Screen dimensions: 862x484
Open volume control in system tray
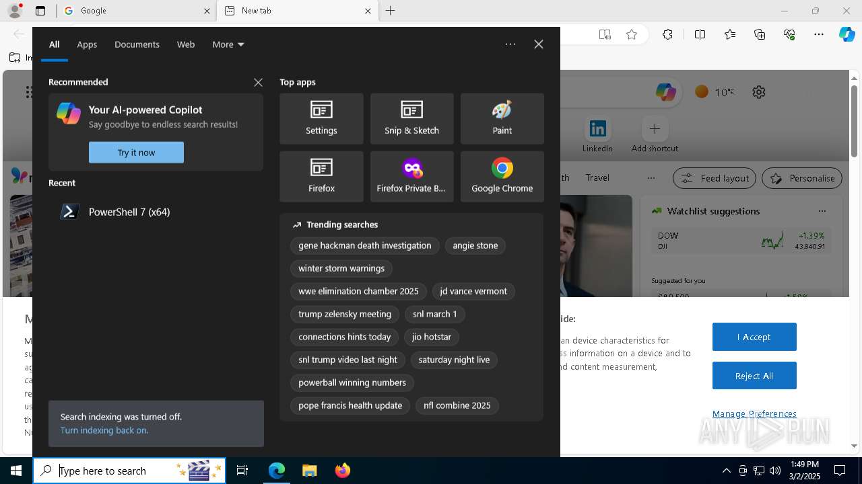(775, 471)
